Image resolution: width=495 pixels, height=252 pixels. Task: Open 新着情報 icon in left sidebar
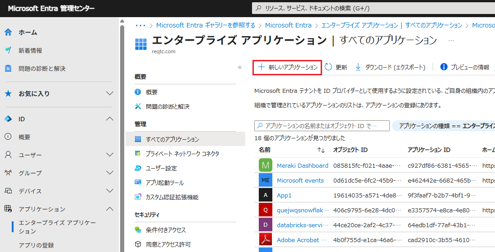click(8, 50)
